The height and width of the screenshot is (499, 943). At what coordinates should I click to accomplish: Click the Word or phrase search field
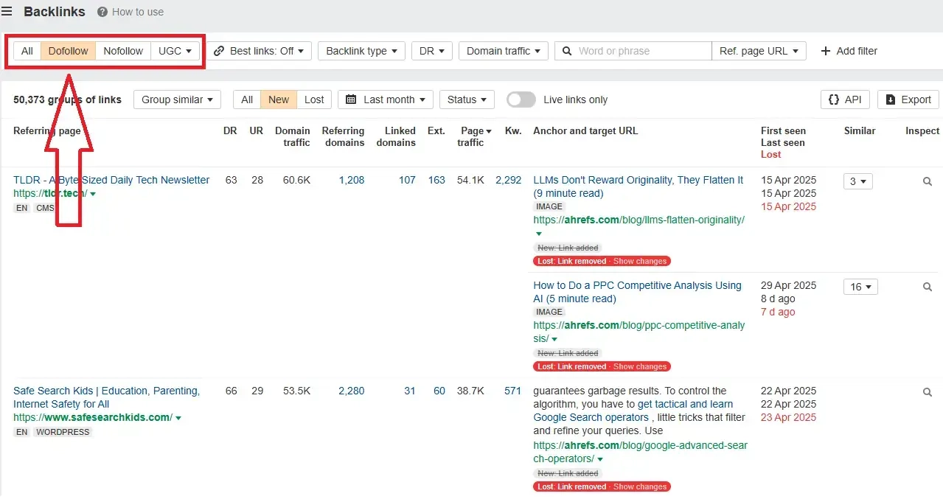click(x=641, y=51)
